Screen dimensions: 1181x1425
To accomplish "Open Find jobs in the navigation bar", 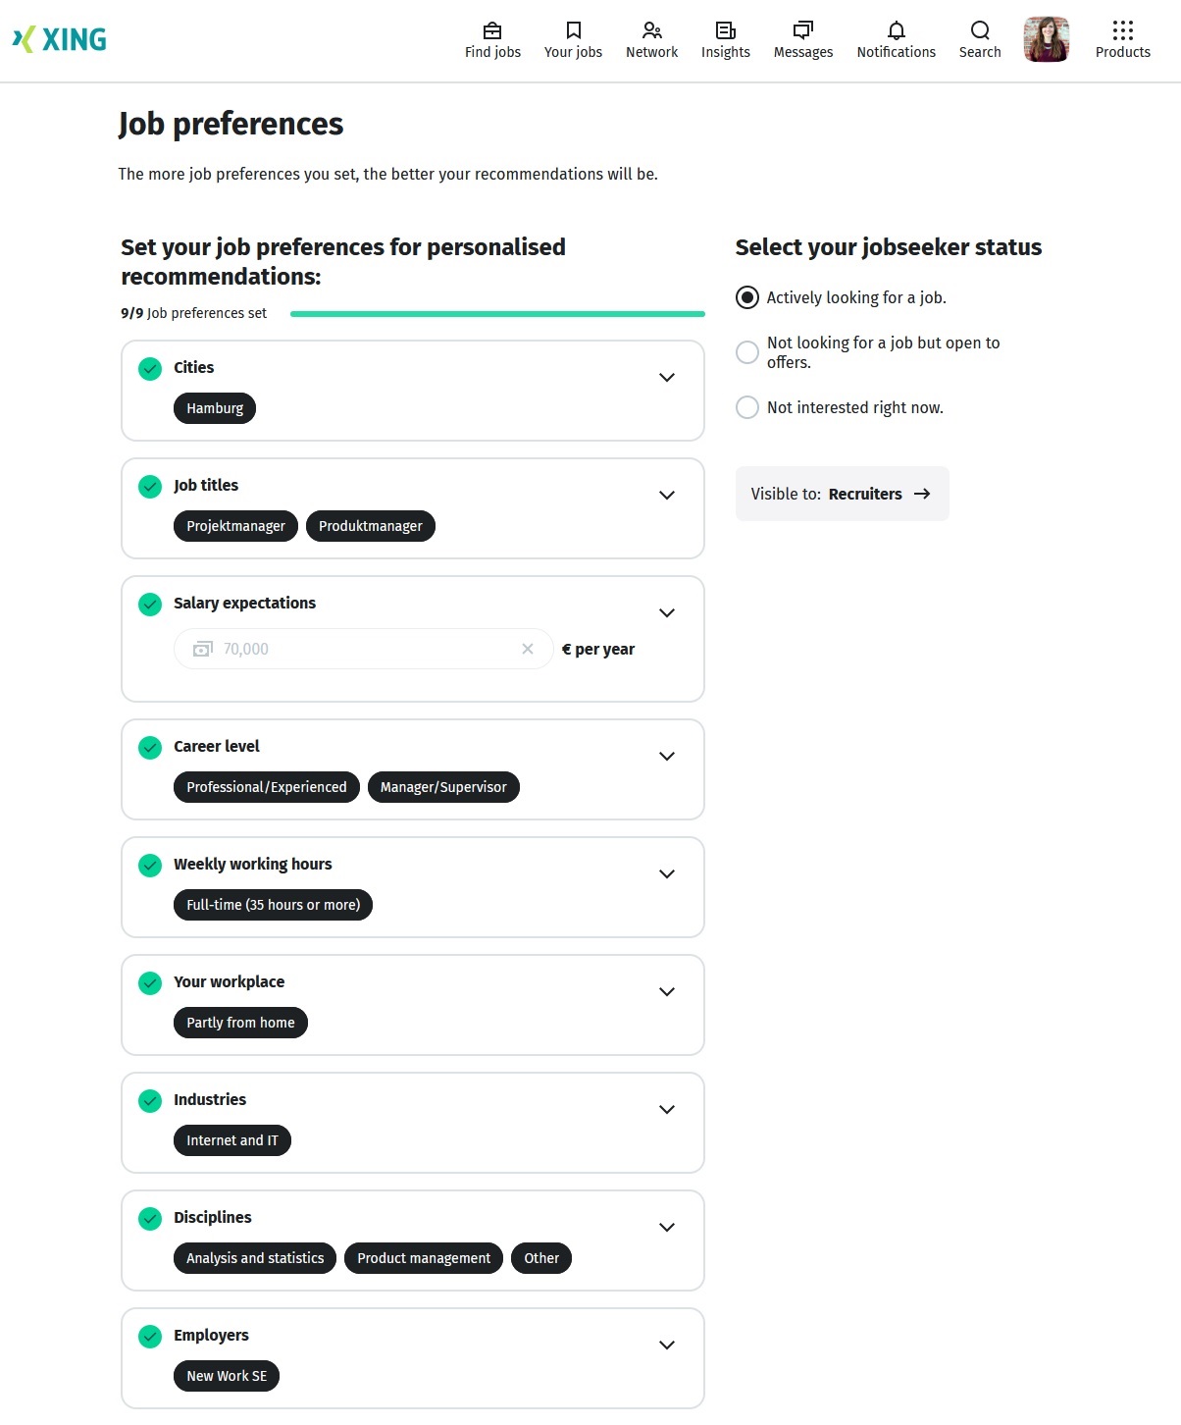I will coord(492,39).
